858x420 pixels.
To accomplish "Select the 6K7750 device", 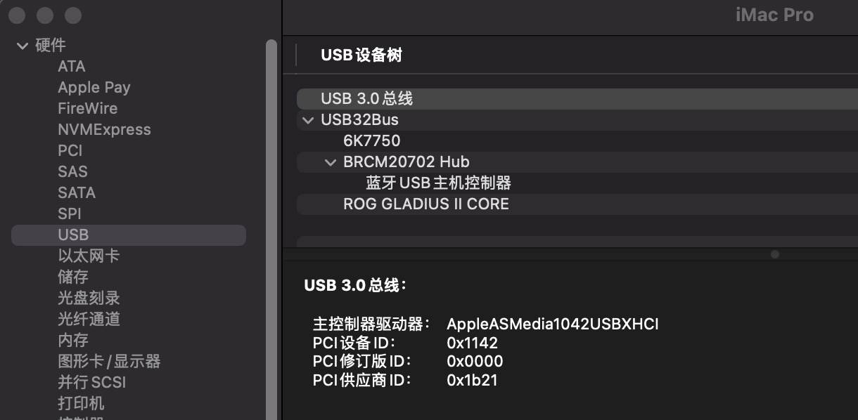I will coord(371,141).
